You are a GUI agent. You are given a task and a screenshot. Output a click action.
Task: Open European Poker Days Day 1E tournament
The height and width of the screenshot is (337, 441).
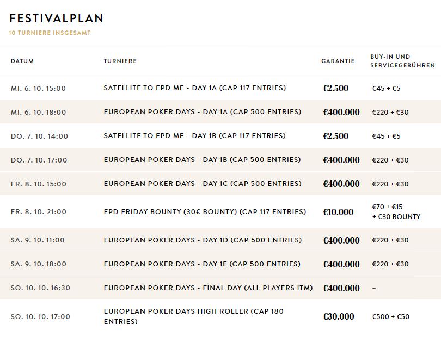coord(202,264)
